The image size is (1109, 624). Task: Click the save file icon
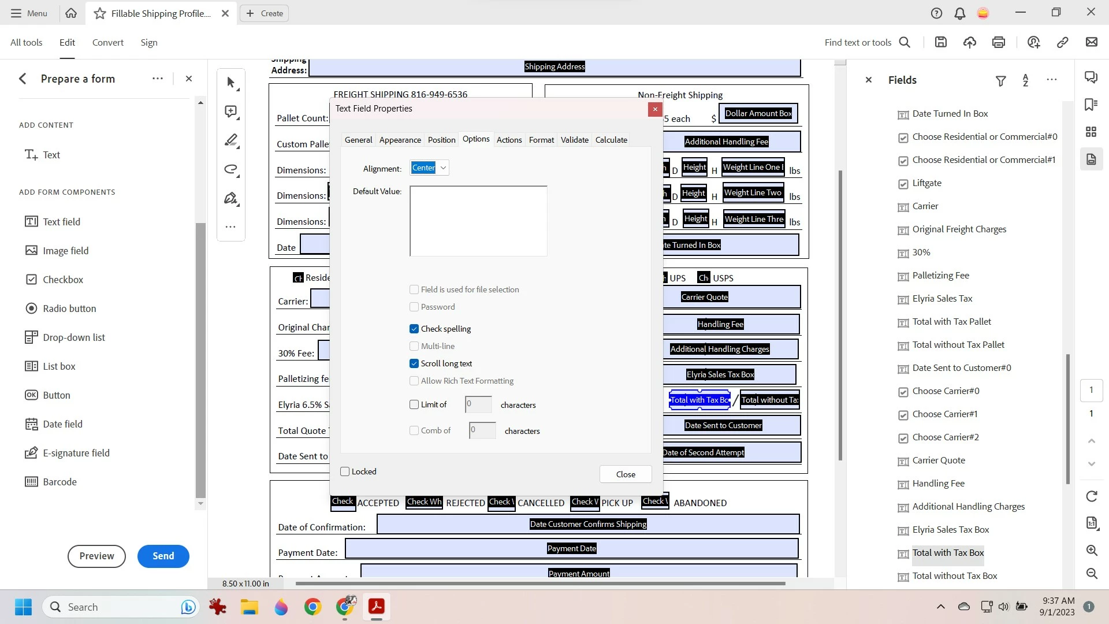[x=941, y=42]
